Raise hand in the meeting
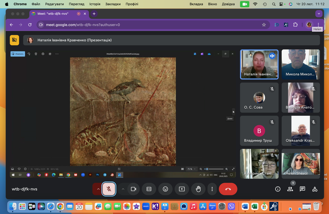The width and height of the screenshot is (329, 214). coord(198,189)
